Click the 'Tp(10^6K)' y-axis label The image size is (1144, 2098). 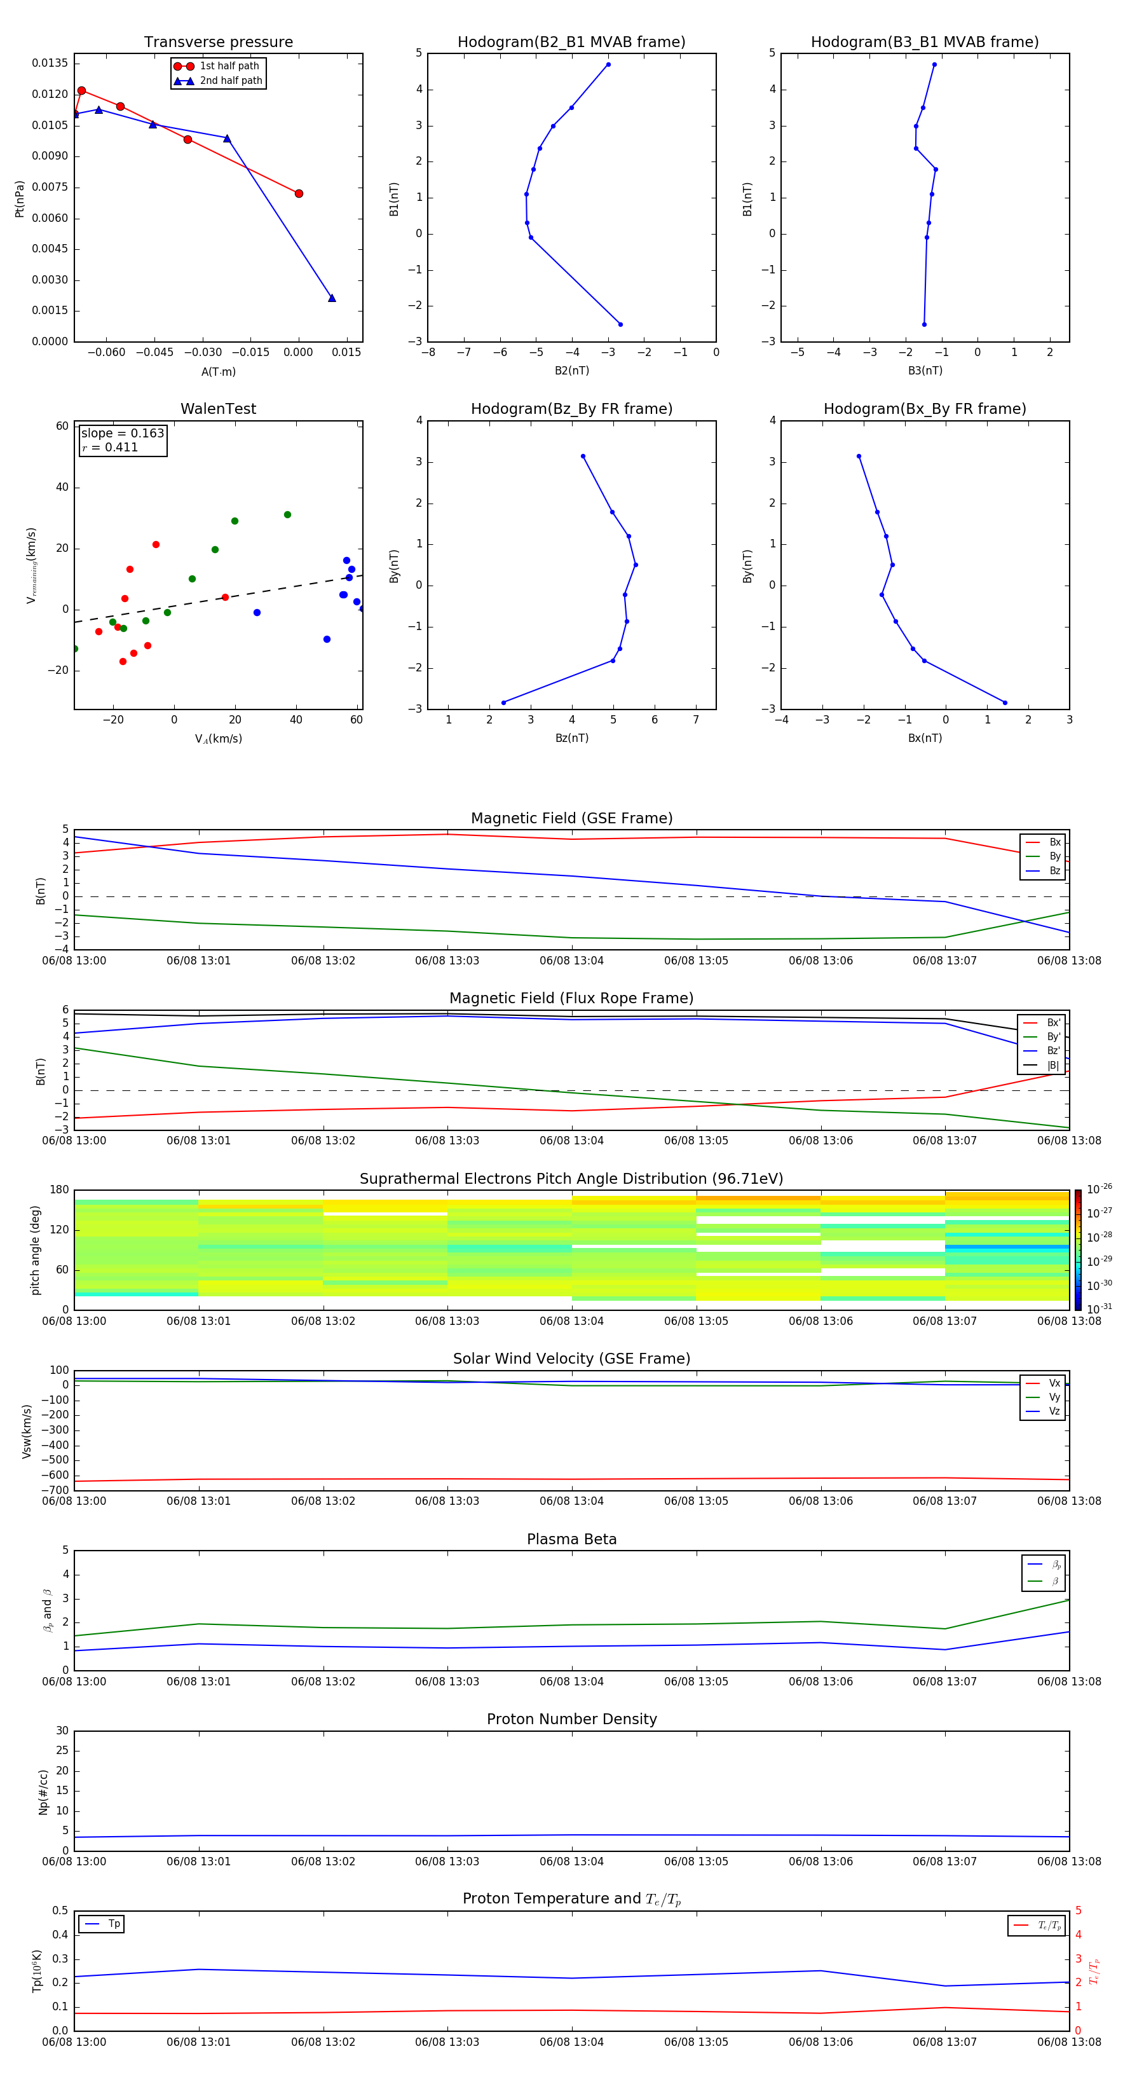click(37, 1971)
